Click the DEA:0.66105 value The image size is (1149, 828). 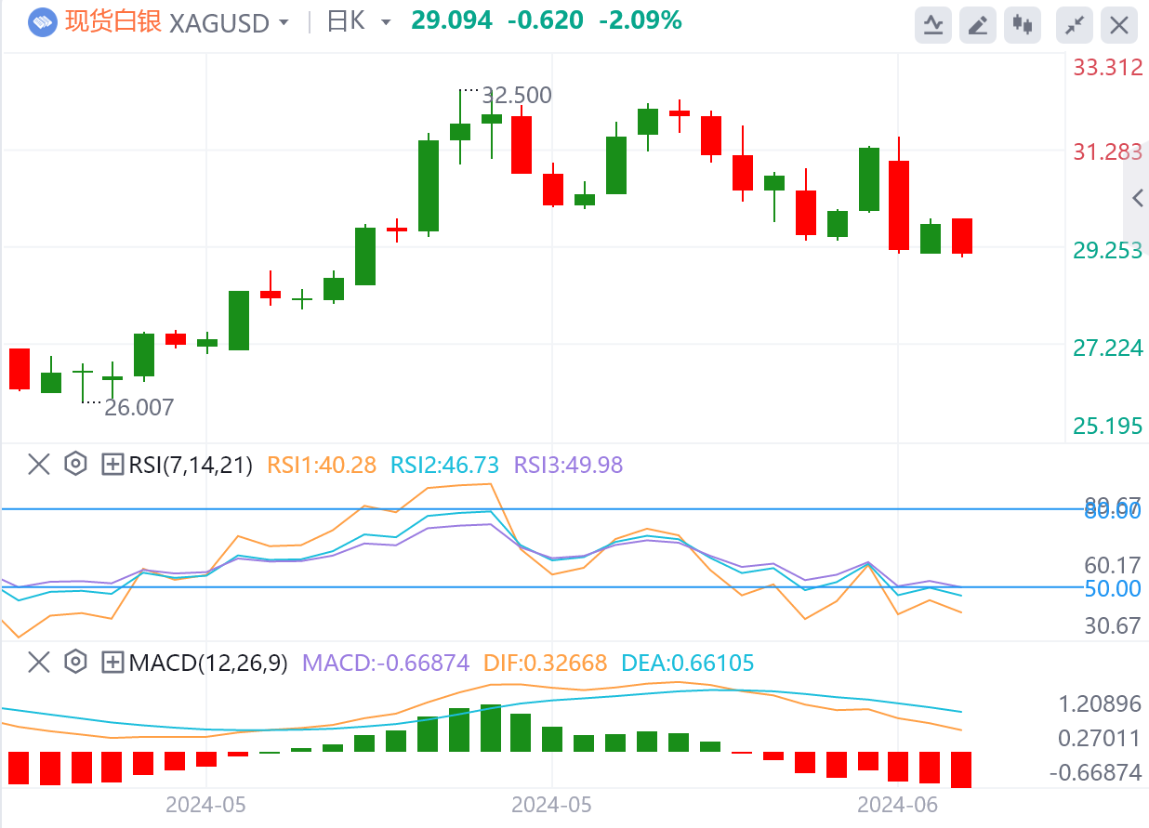coord(688,664)
